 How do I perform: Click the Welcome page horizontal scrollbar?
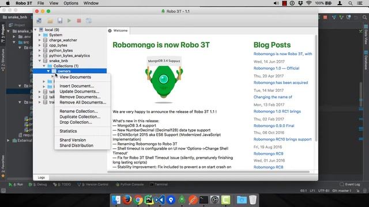click(x=209, y=172)
